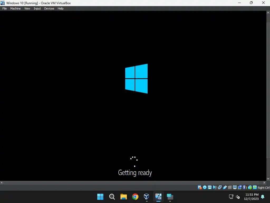Click the shared folders status icon
The width and height of the screenshot is (270, 203).
pyautogui.click(x=230, y=187)
